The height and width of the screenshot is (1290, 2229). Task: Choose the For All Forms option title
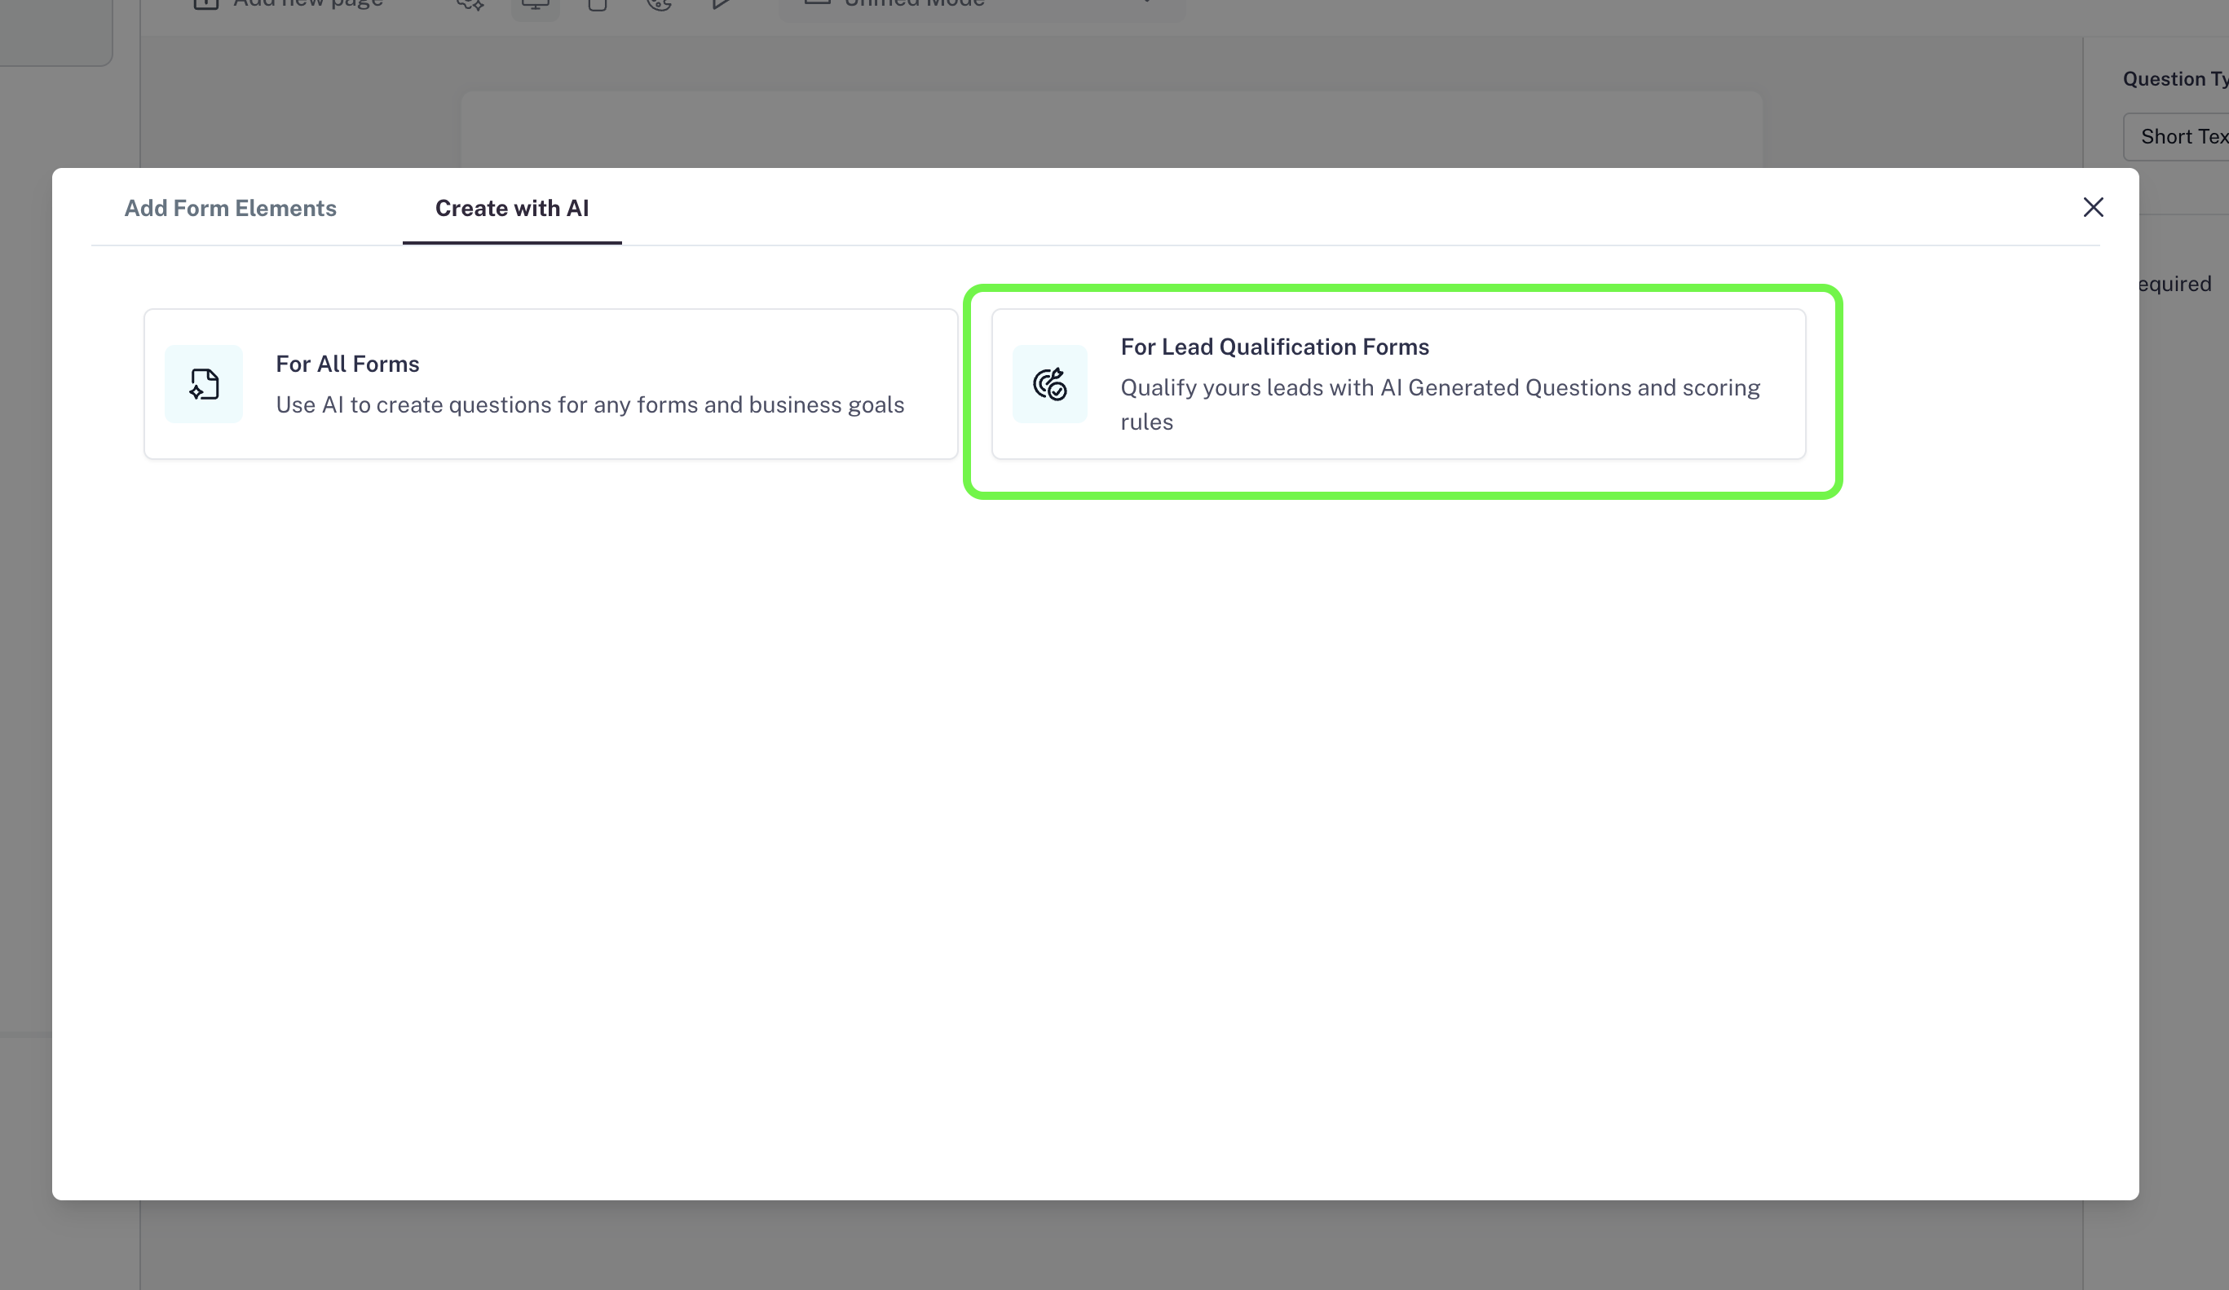point(347,364)
